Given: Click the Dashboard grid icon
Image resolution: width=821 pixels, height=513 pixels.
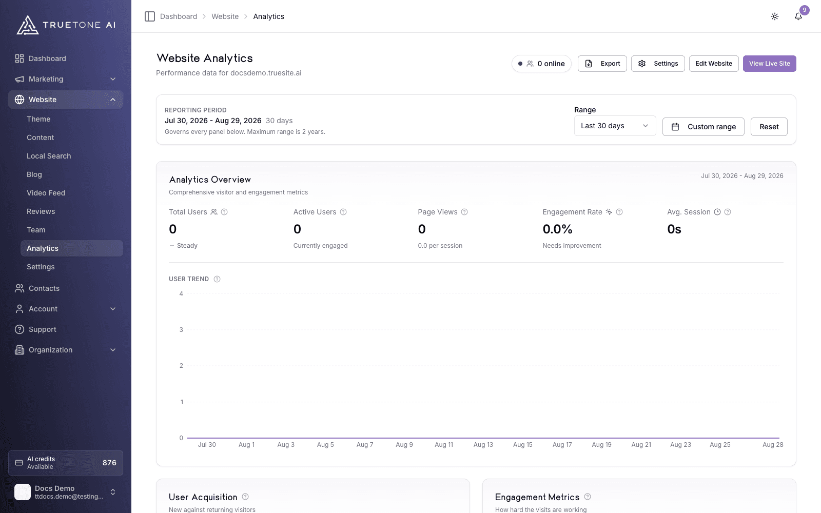Looking at the screenshot, I should click(x=19, y=58).
